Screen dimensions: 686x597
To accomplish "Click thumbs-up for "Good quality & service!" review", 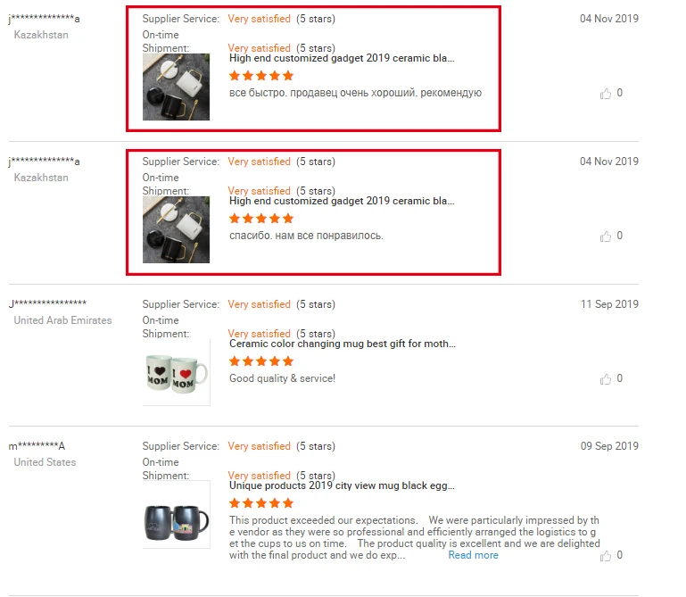I will (606, 379).
